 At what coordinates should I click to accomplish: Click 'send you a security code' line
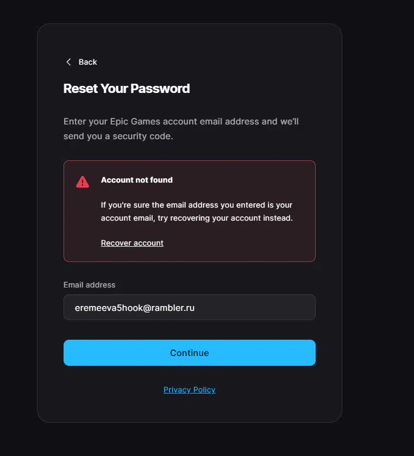pos(118,136)
